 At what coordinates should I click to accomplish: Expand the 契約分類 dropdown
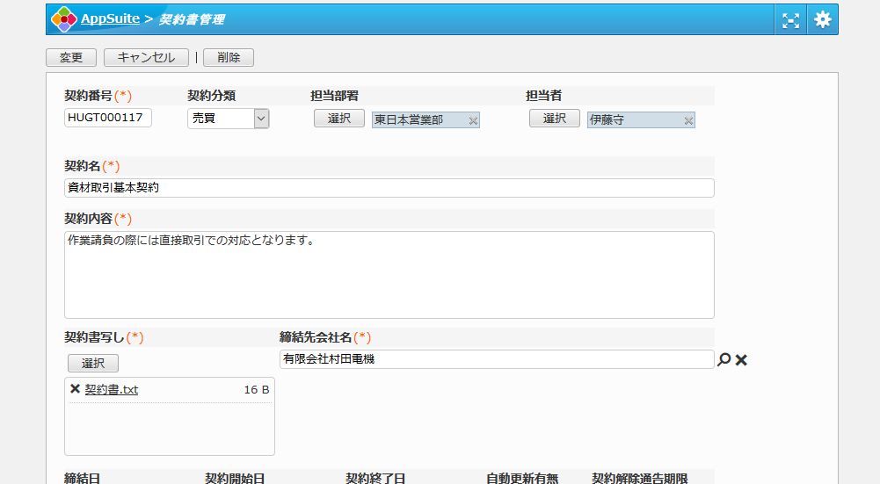click(x=261, y=119)
